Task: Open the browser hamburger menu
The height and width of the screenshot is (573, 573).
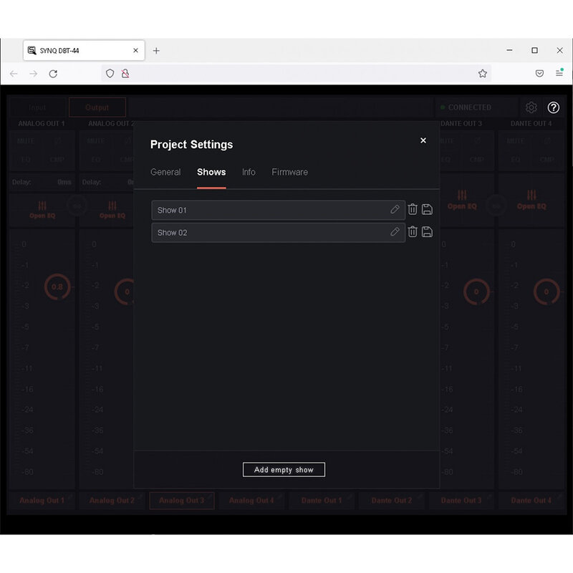Action: (x=559, y=73)
